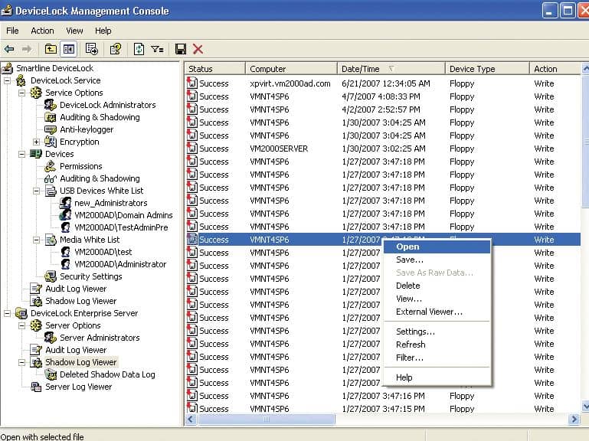Collapse the Service Options node
This screenshot has height=441, width=589.
21,93
